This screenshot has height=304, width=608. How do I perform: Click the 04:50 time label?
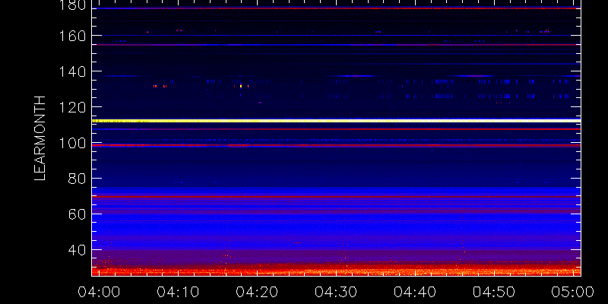[494, 292]
